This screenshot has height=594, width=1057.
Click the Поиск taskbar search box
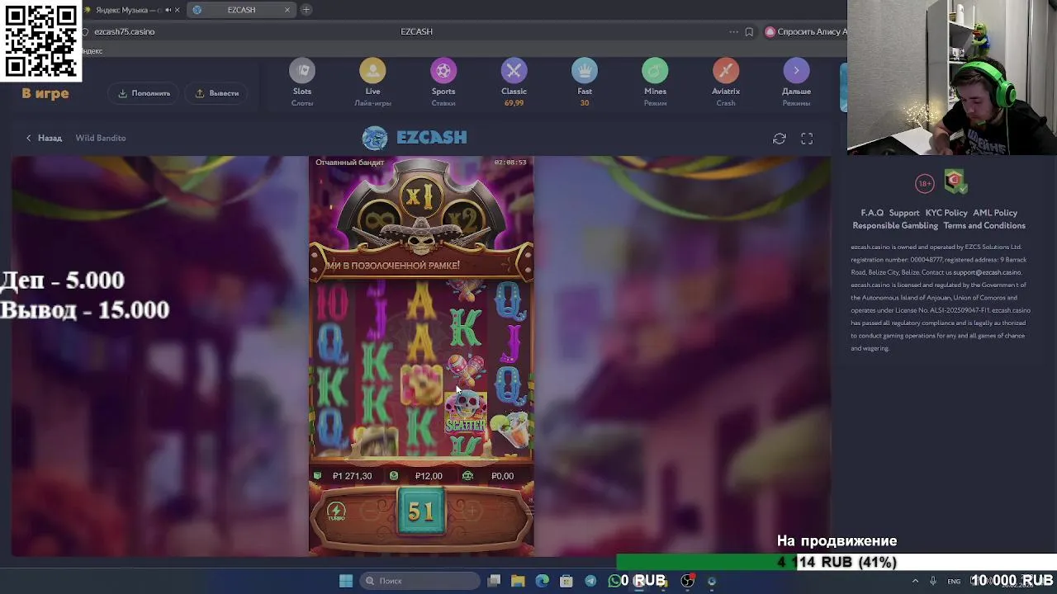pos(419,581)
